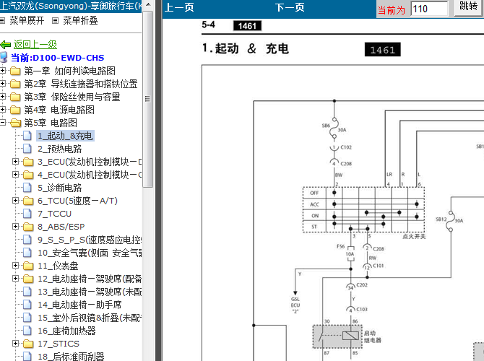The width and height of the screenshot is (484, 361).
Task: Open 18_后标准雨刮器 tree entry
Action: [x=71, y=356]
